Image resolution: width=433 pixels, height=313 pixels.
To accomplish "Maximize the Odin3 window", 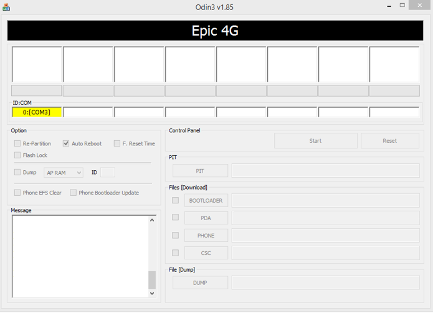I will tap(402, 5).
